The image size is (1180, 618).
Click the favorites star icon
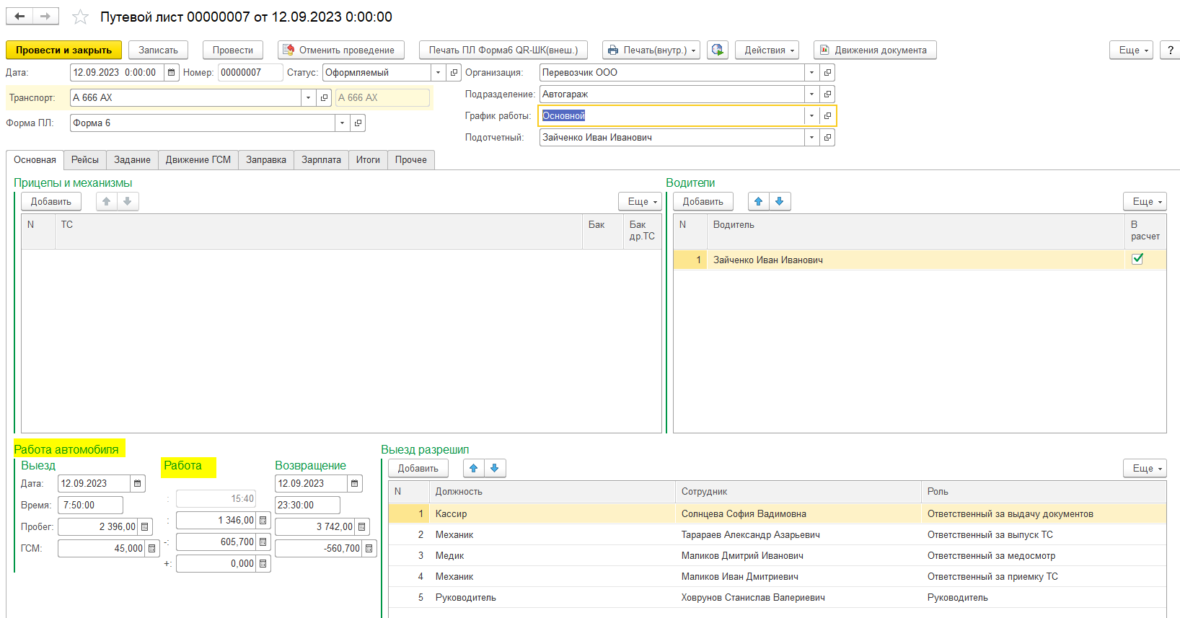click(x=80, y=17)
